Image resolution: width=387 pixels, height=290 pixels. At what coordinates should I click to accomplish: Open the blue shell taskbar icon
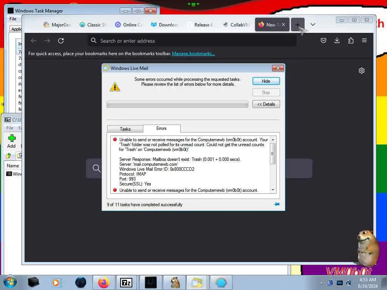(x=221, y=282)
